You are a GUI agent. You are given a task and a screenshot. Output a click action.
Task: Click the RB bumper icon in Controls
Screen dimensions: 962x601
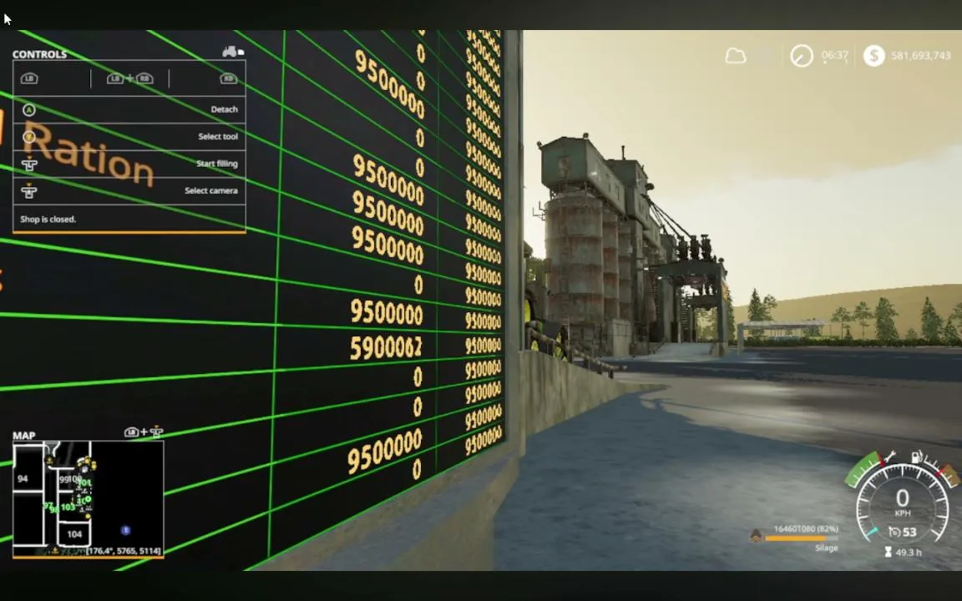pos(229,78)
